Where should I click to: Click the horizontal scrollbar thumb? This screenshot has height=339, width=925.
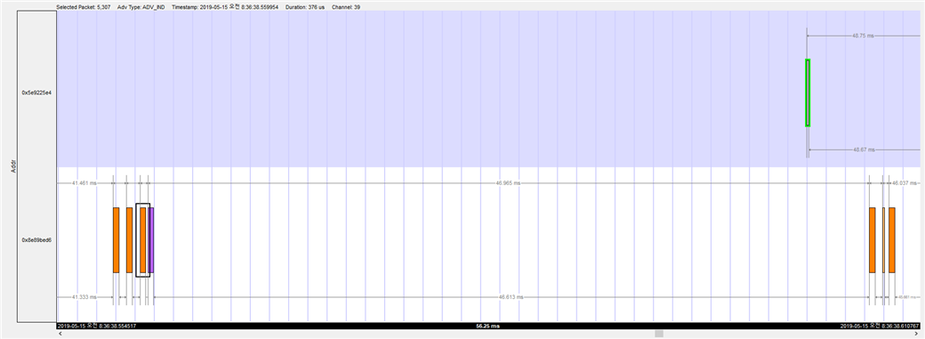659,334
